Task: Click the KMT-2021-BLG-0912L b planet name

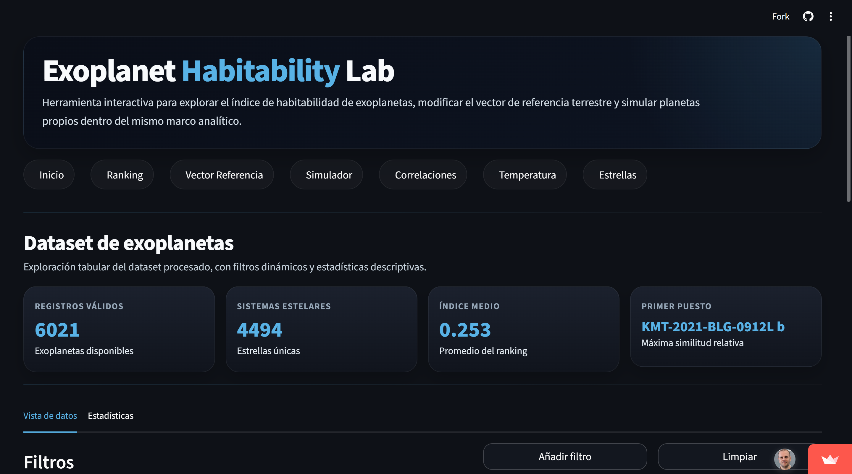Action: tap(713, 327)
